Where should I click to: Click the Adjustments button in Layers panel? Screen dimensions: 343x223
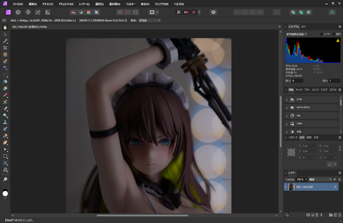tap(313, 215)
